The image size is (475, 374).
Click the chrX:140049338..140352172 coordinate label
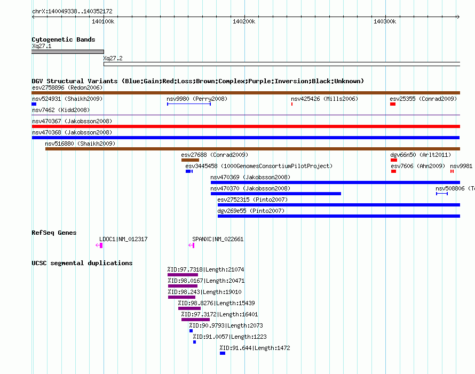coord(72,12)
